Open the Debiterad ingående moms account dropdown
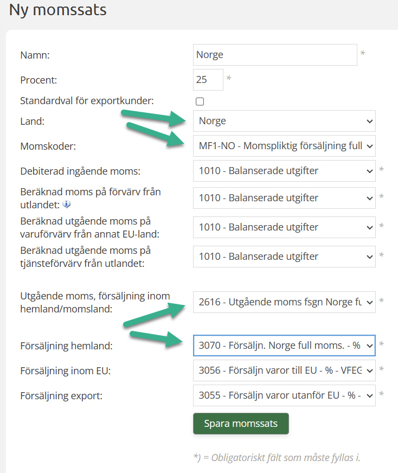 [284, 171]
